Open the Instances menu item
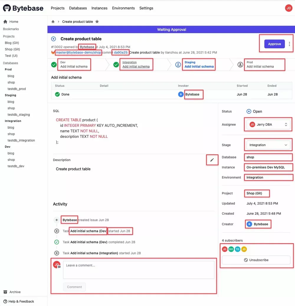 (99, 8)
